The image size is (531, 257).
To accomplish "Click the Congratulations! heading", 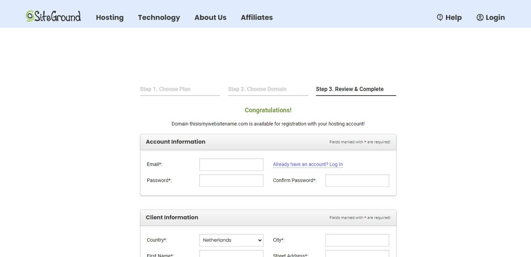I will [268, 110].
